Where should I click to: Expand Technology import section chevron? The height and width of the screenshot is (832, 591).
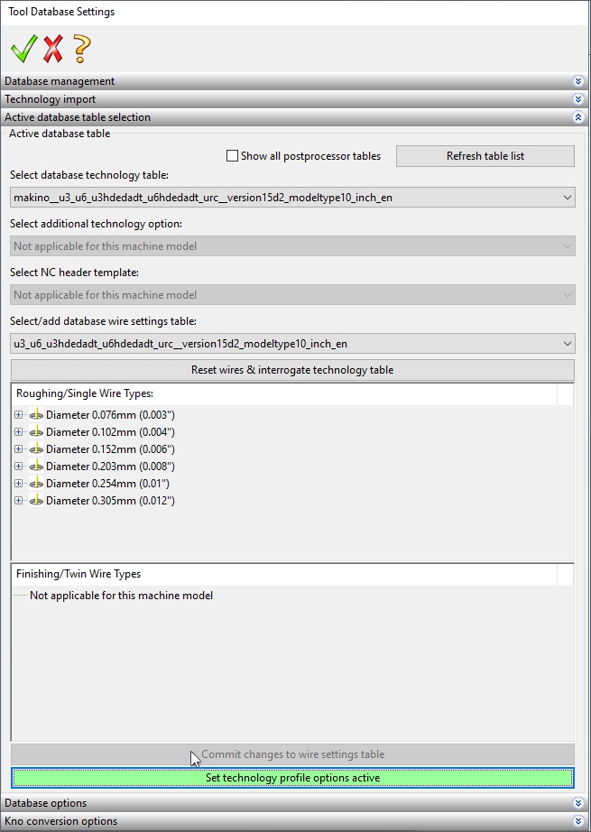[x=578, y=99]
